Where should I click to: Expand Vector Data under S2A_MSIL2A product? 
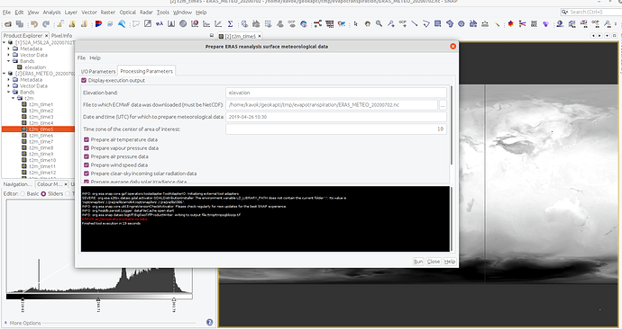point(9,55)
